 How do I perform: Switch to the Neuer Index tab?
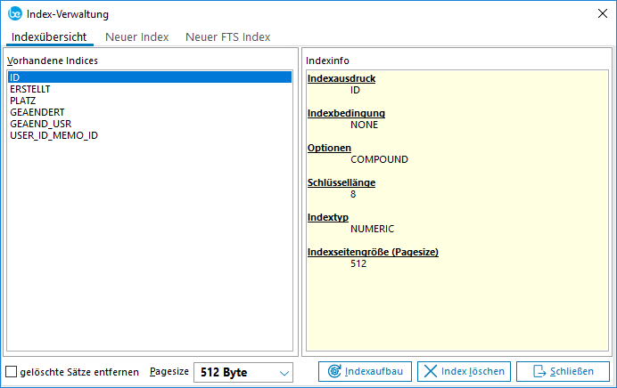click(x=136, y=36)
